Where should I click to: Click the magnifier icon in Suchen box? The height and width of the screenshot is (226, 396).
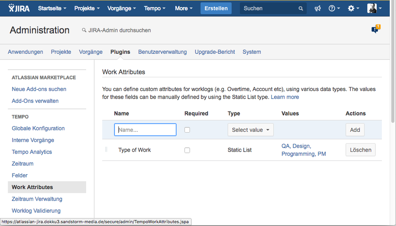[300, 8]
